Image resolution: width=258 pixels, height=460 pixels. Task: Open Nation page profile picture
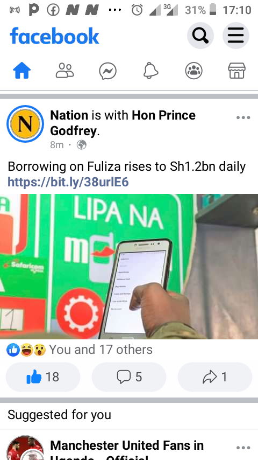[x=25, y=124]
